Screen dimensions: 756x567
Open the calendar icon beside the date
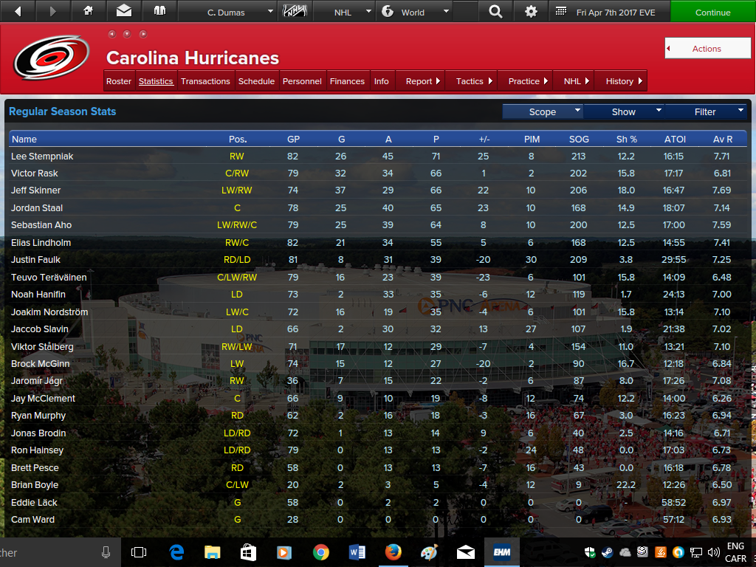coord(561,11)
